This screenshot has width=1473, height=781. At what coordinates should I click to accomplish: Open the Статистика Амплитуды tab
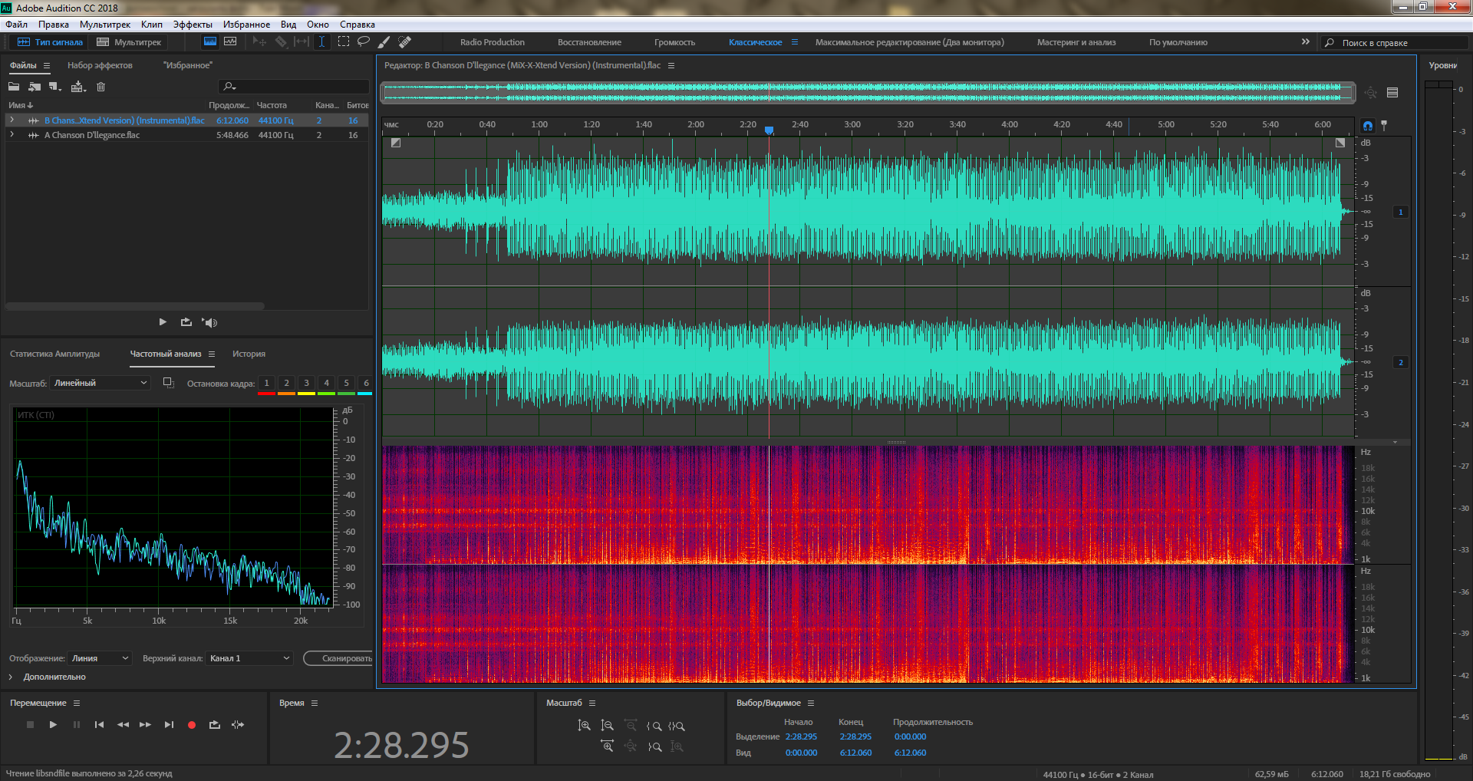[x=54, y=354]
